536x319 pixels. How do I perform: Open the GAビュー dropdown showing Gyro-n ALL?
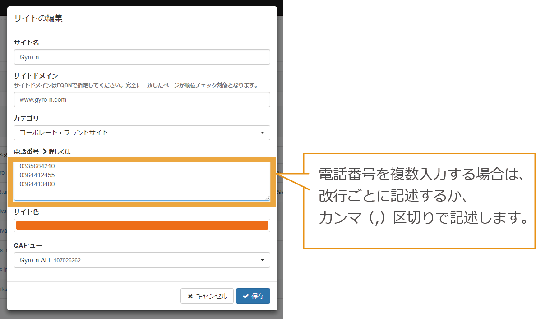point(142,260)
